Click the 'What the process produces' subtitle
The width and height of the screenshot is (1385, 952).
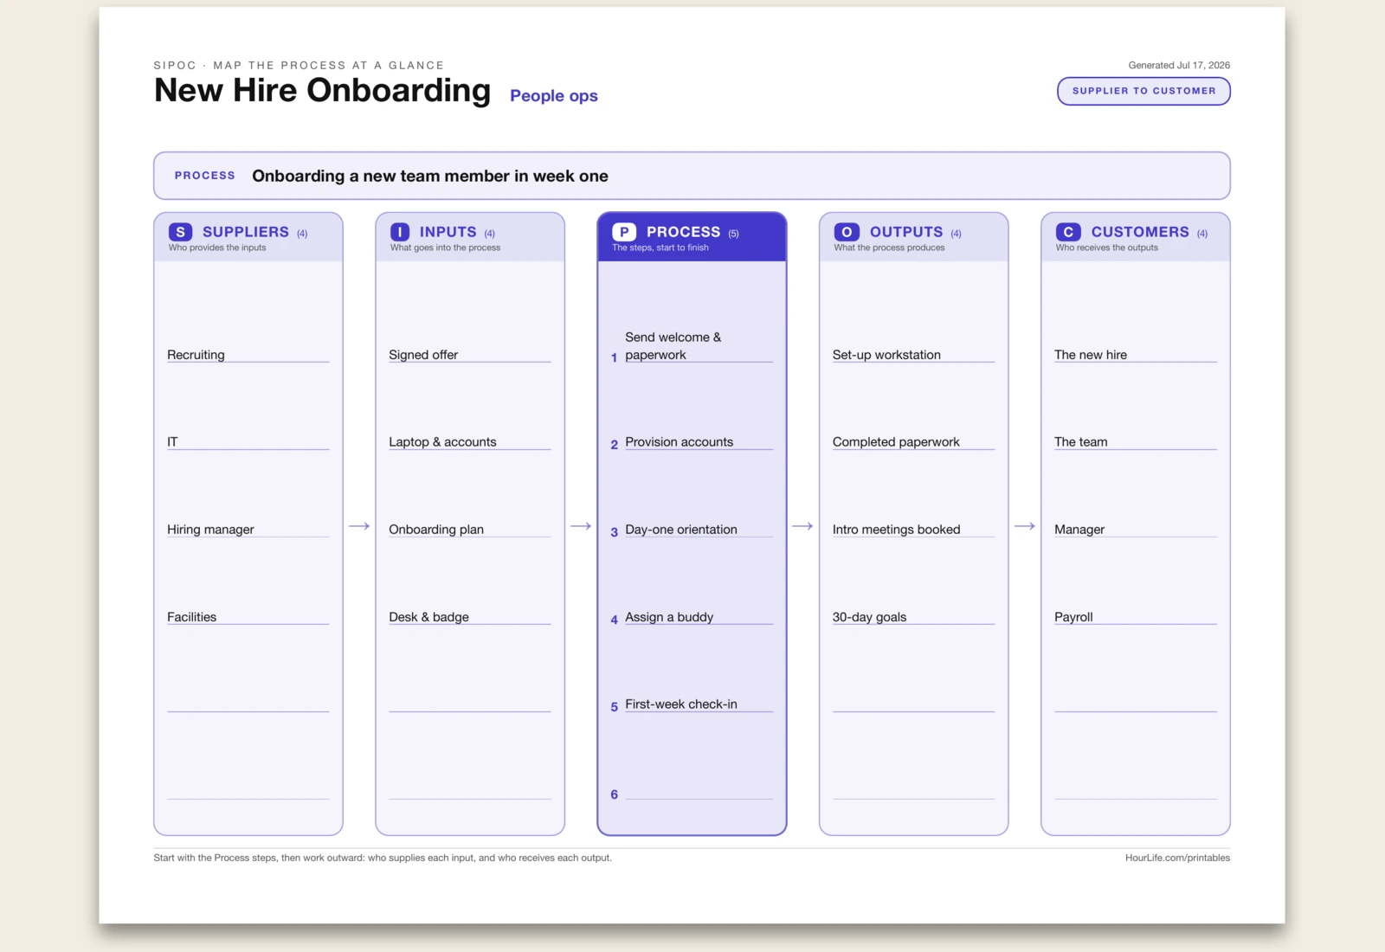coord(889,248)
